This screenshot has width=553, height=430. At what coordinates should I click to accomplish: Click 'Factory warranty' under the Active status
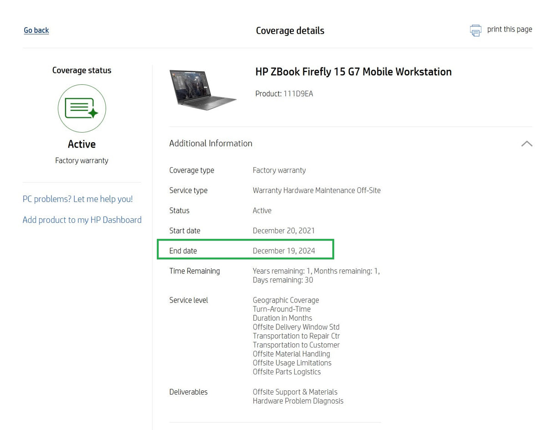pos(82,160)
